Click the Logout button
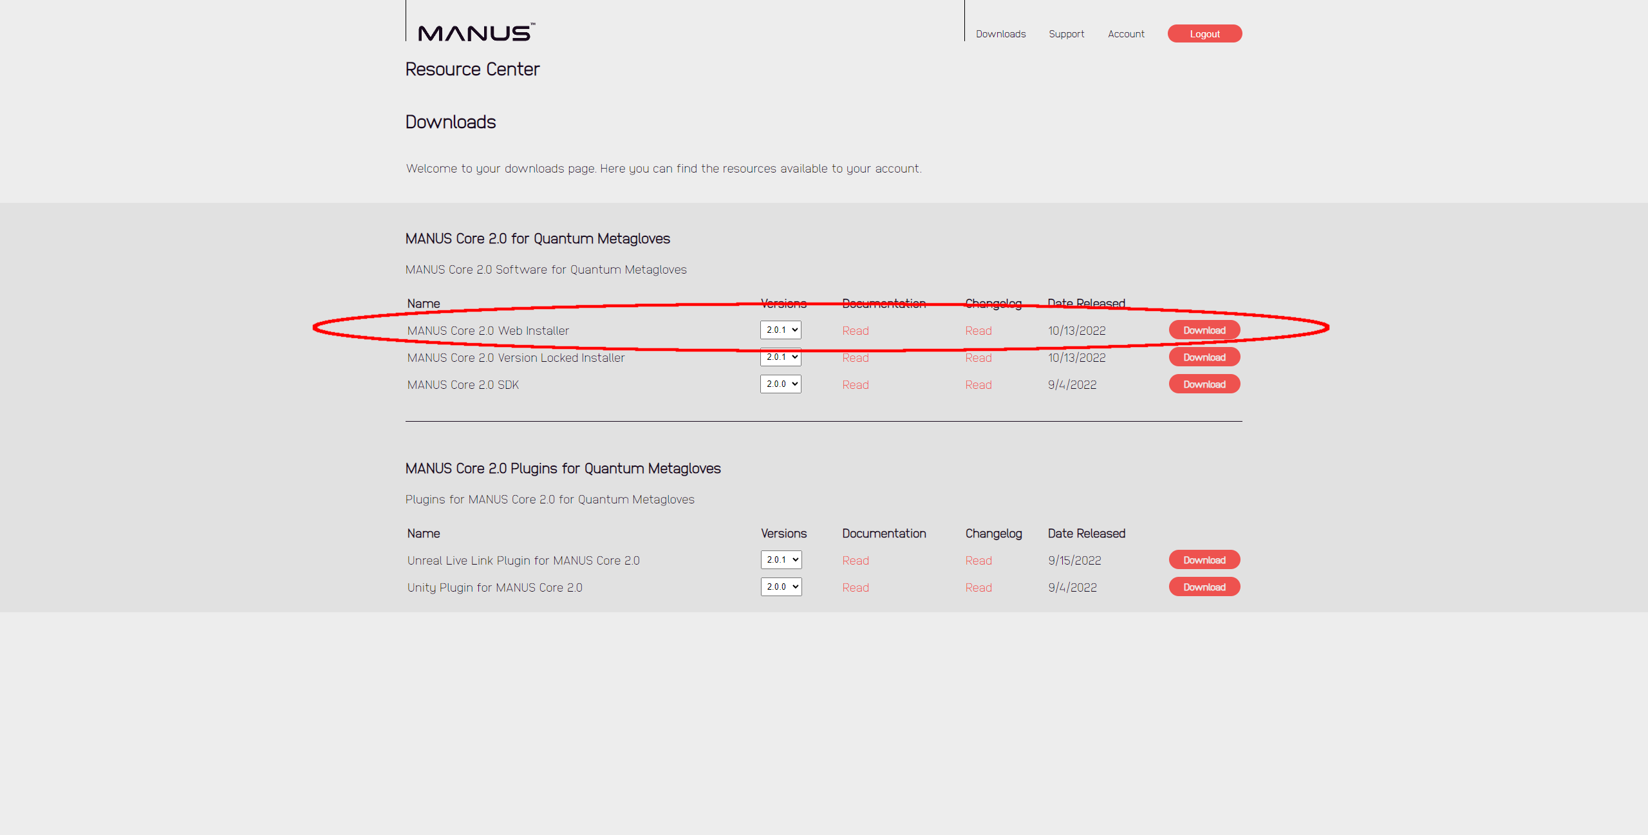Image resolution: width=1648 pixels, height=835 pixels. click(x=1204, y=34)
